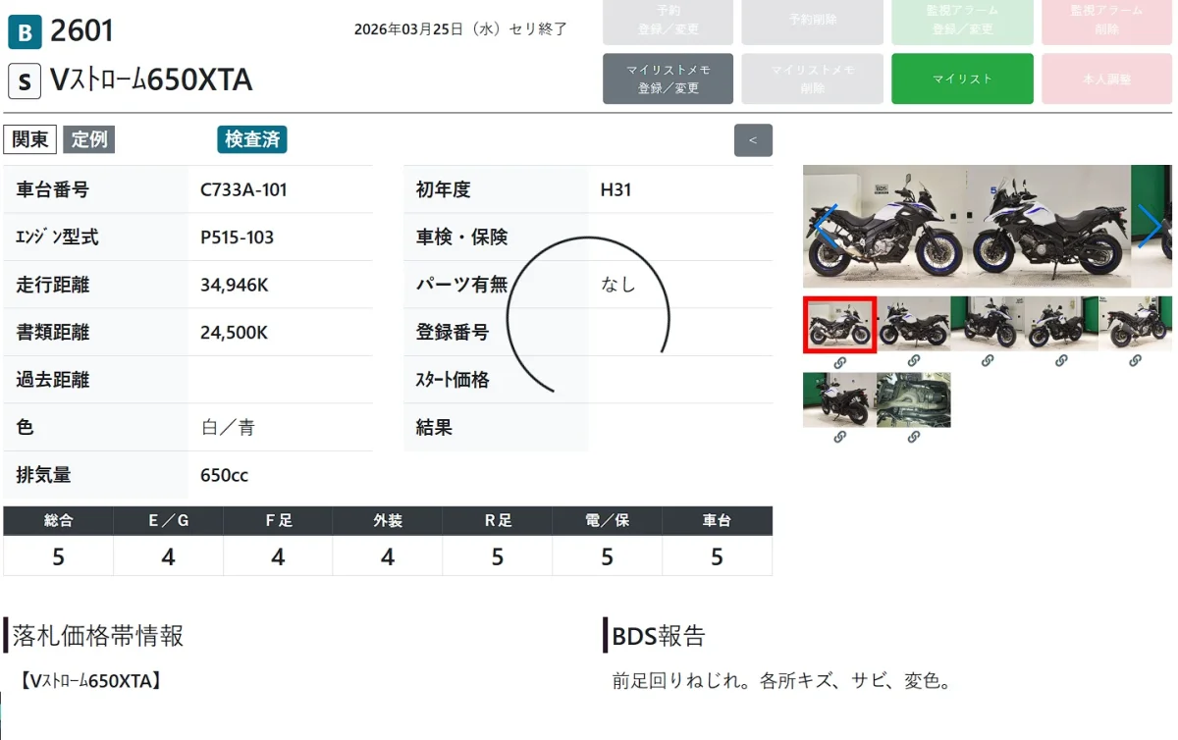Image resolution: width=1178 pixels, height=740 pixels.
Task: Go to previous photo with left arrow
Action: tap(827, 227)
